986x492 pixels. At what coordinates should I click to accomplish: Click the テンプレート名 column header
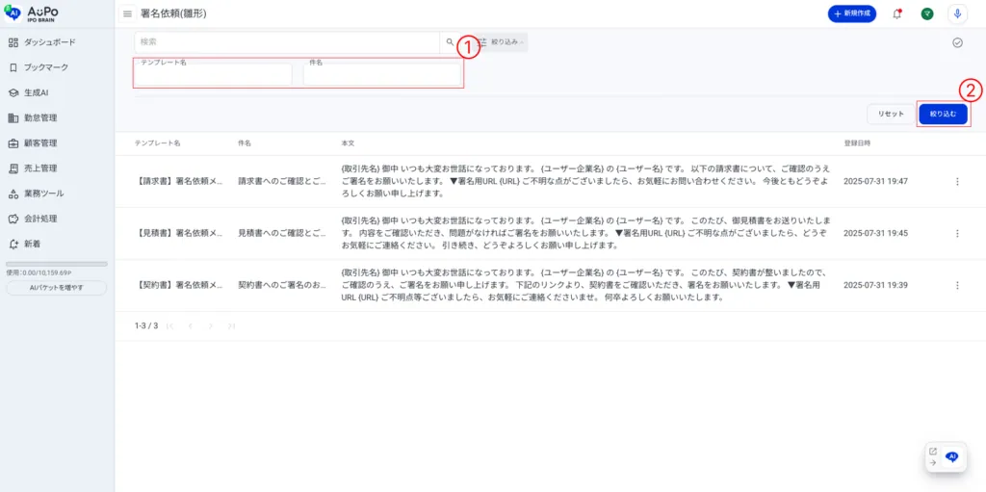click(157, 143)
